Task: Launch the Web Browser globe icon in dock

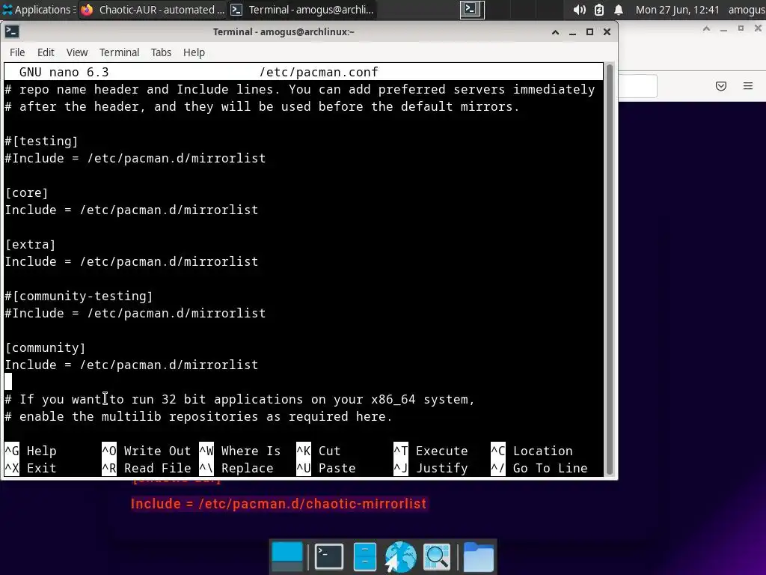Action: pyautogui.click(x=401, y=556)
